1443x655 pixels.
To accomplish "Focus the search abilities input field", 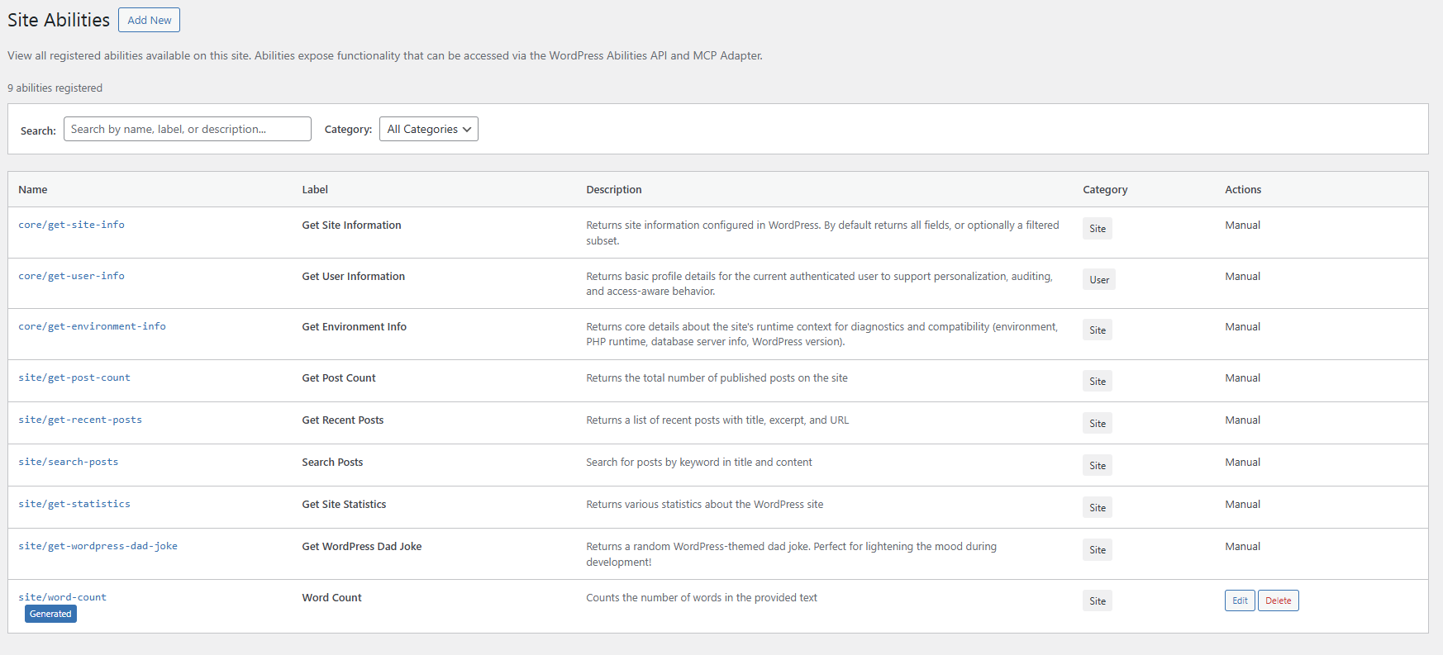I will pos(187,129).
